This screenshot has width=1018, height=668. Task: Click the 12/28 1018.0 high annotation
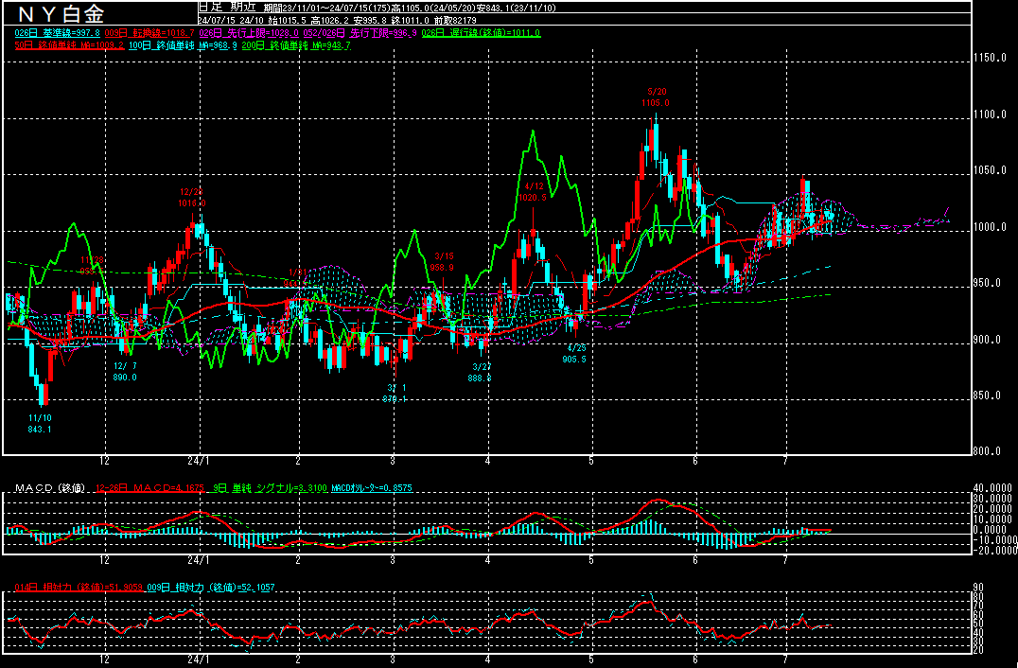(192, 198)
